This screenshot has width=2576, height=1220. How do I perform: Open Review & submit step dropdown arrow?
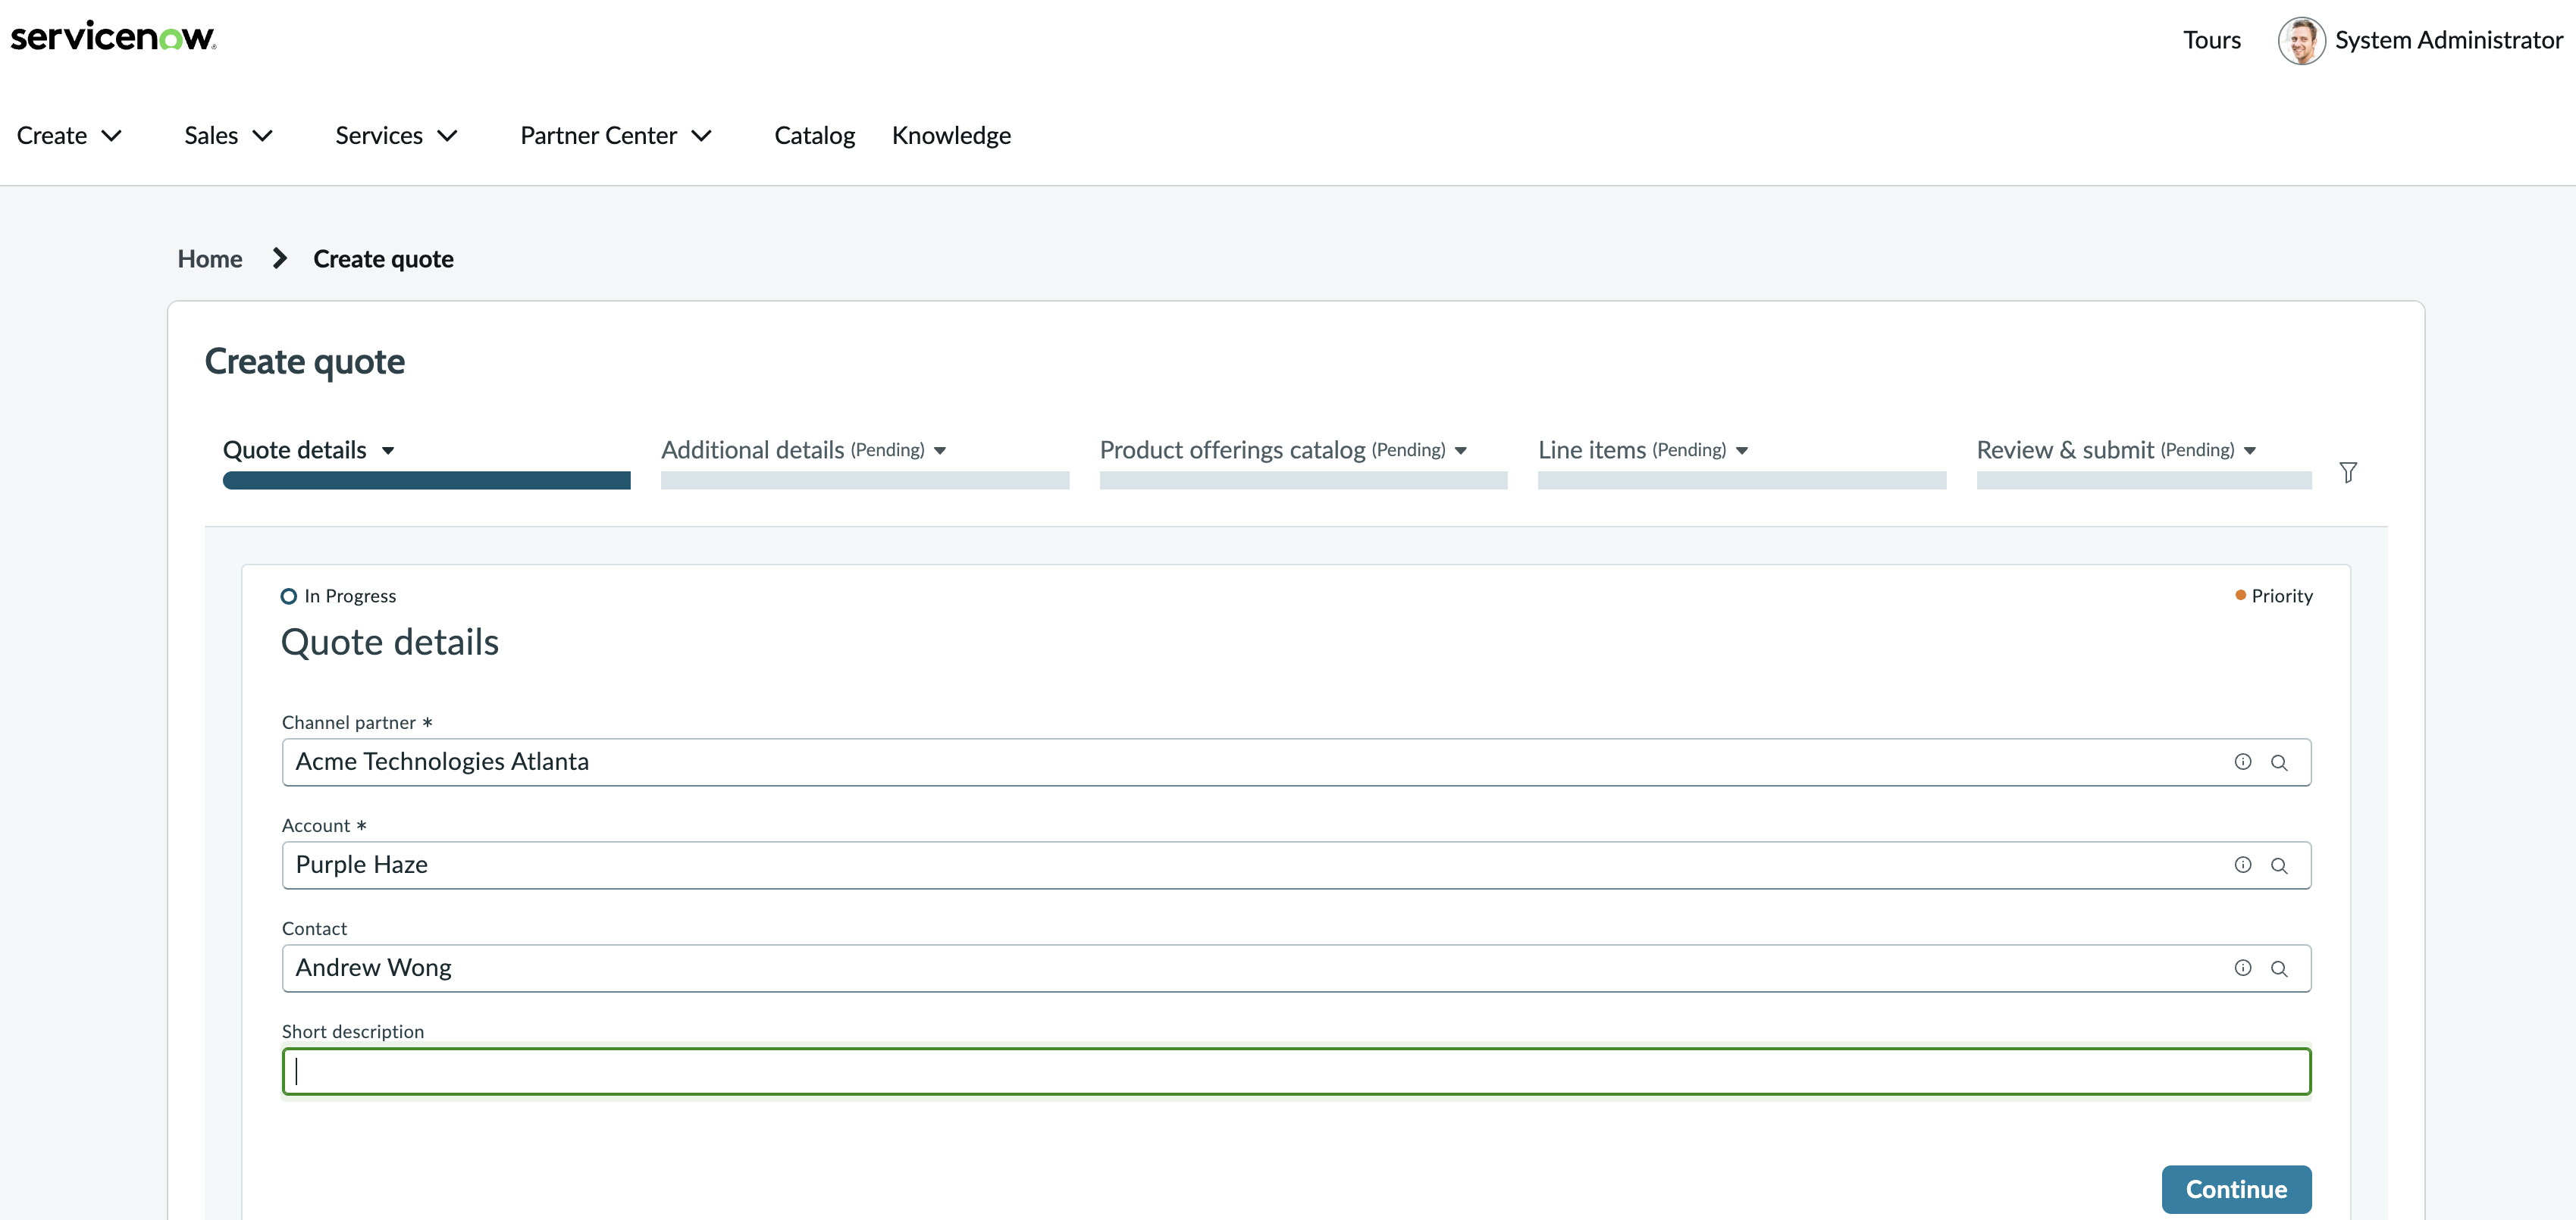tap(2250, 452)
